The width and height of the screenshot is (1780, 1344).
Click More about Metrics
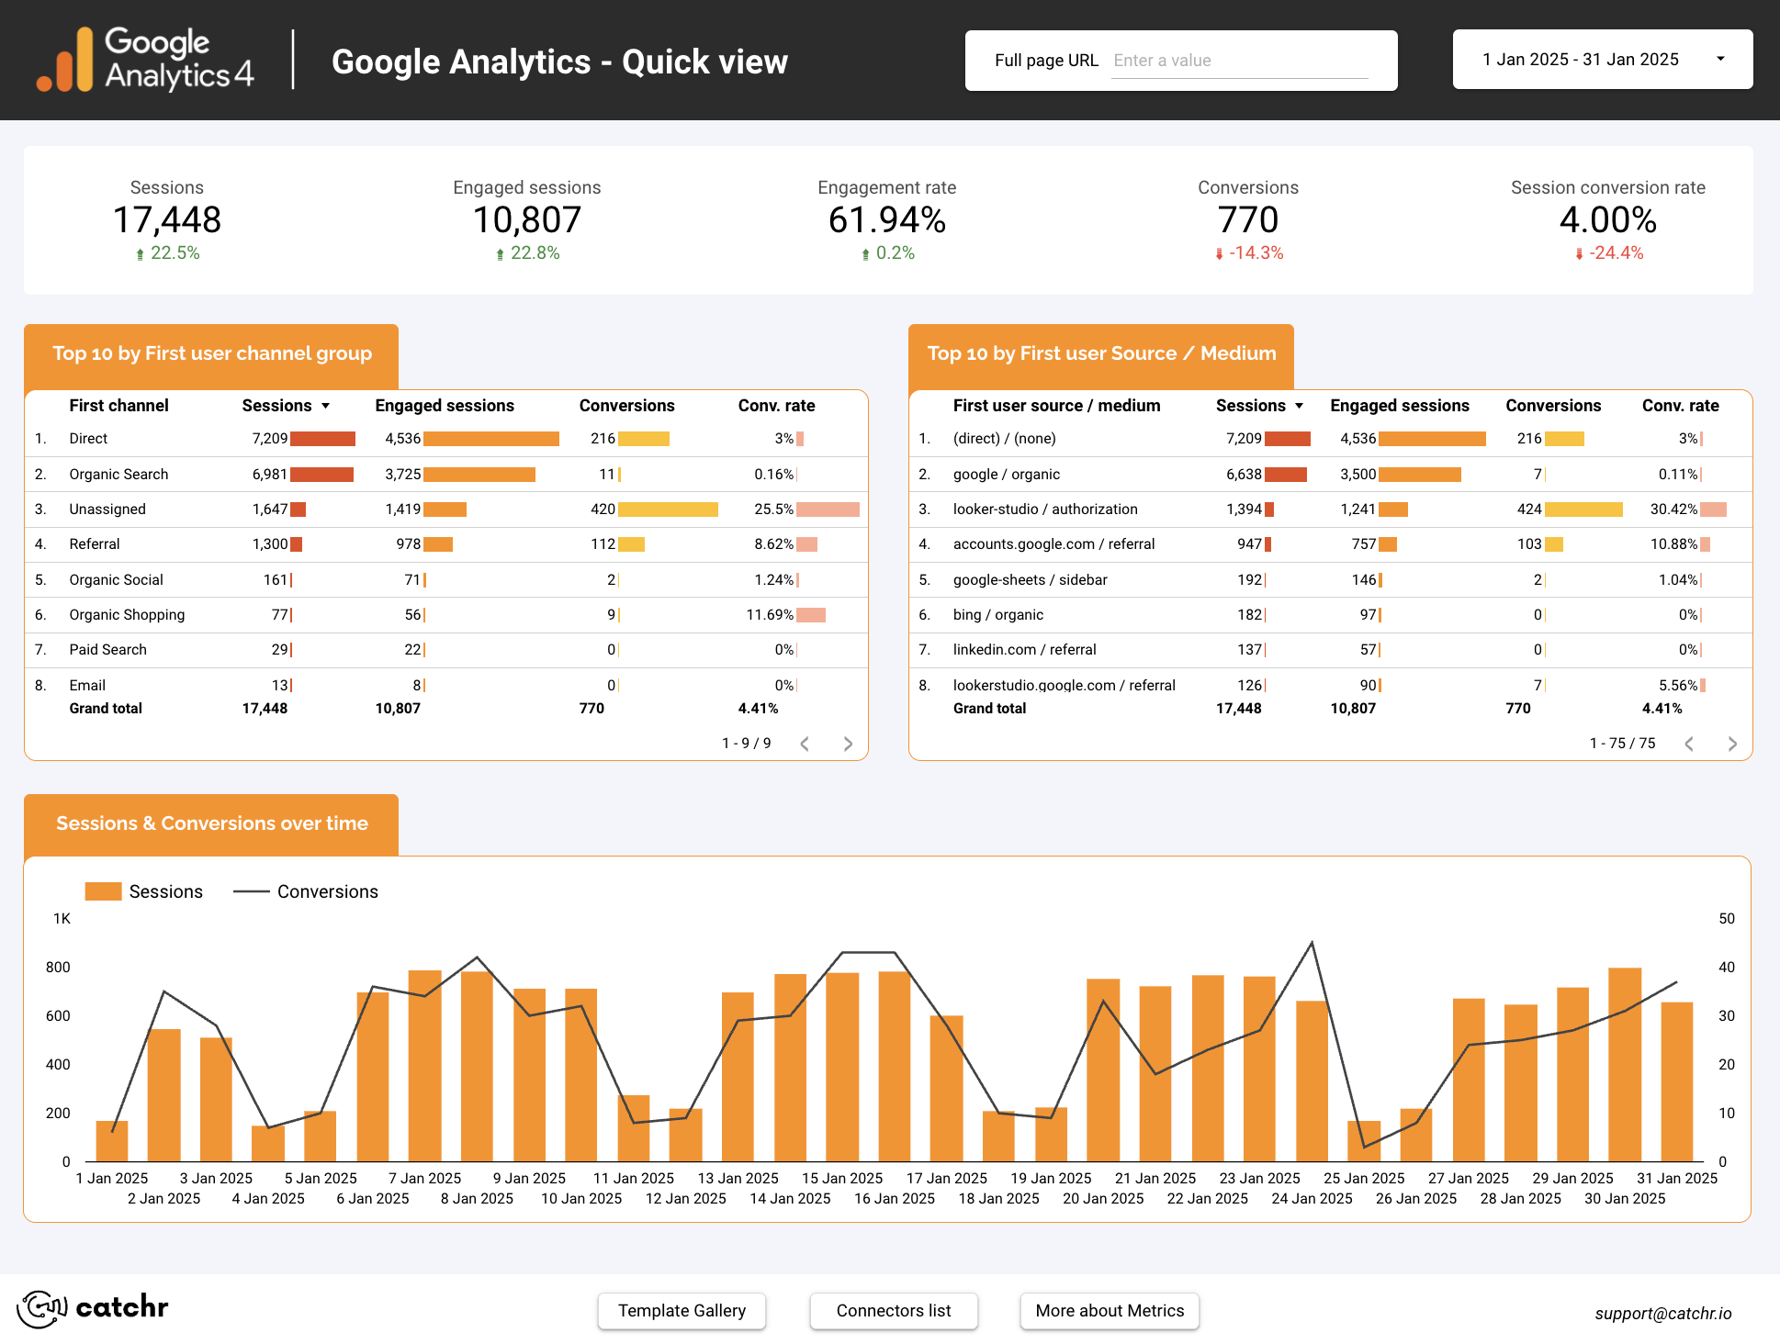(1109, 1311)
